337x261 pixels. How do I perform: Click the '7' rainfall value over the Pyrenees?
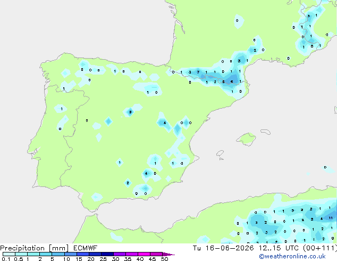(x=198, y=72)
